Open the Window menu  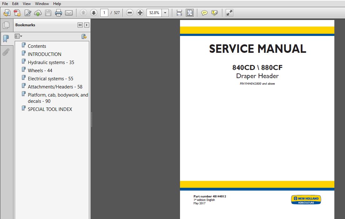click(x=42, y=4)
